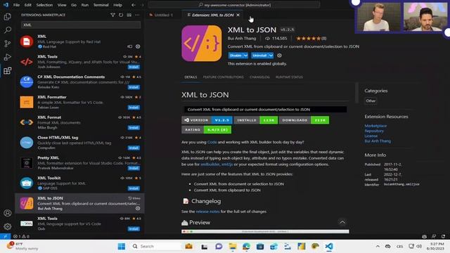Image resolution: width=450 pixels, height=253 pixels.
Task: Filter extensions with the funnel icon
Action: coord(112,15)
